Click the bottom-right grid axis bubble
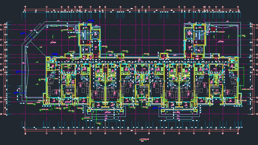258x145 pixels. tap(238, 134)
